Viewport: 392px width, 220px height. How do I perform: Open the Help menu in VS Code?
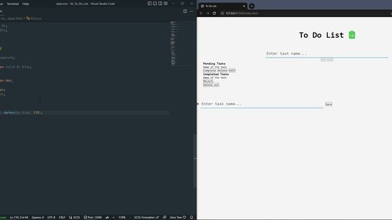[x=26, y=4]
